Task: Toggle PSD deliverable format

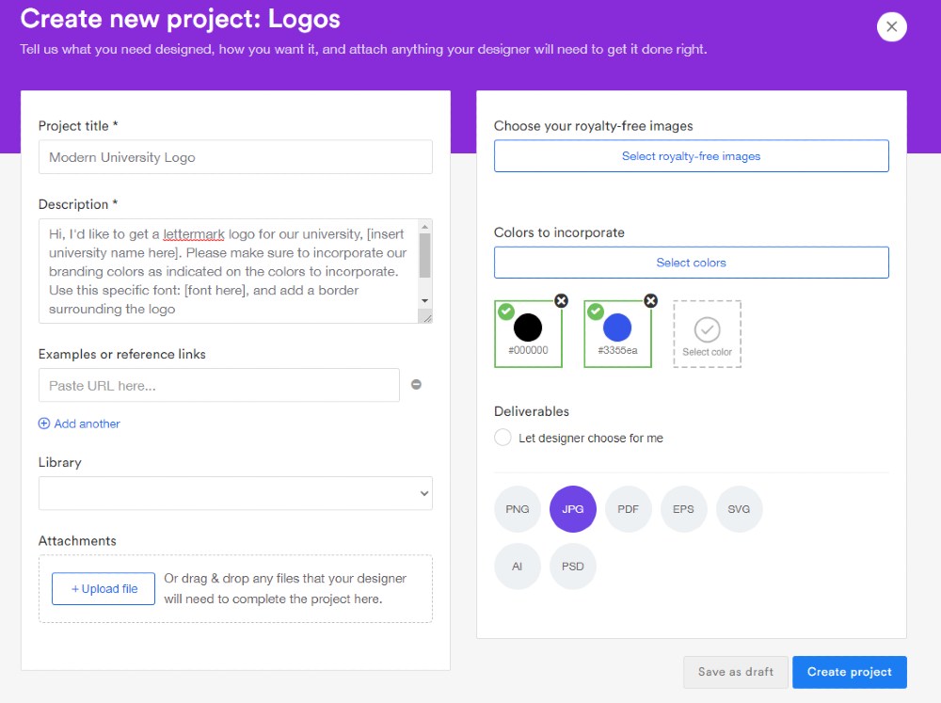Action: [572, 567]
